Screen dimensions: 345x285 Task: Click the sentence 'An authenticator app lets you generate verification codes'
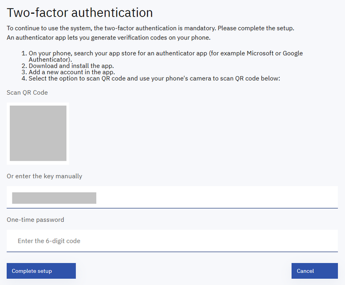pyautogui.click(x=108, y=38)
